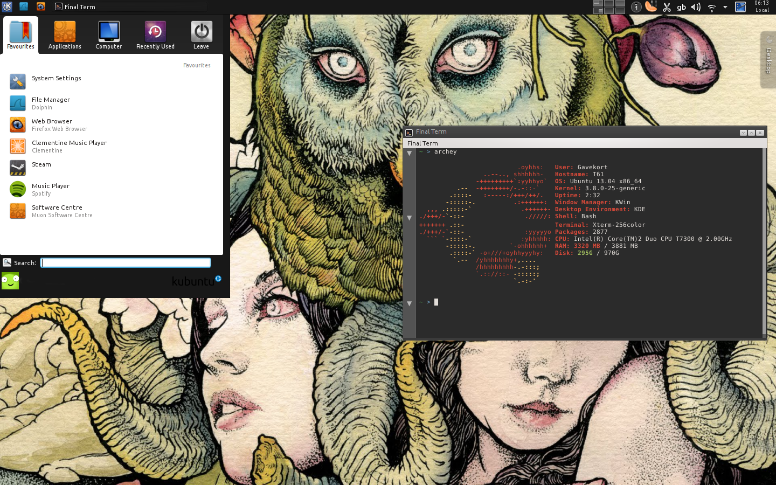Click the "archey" command text
The image size is (776, 485).
(445, 152)
